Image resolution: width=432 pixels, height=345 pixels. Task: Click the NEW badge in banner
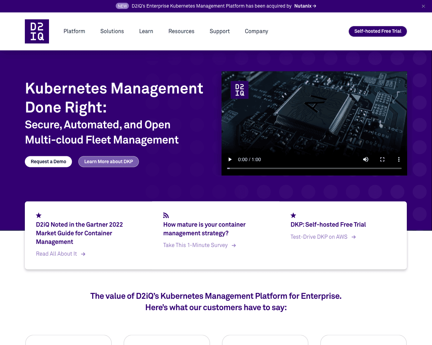point(122,6)
